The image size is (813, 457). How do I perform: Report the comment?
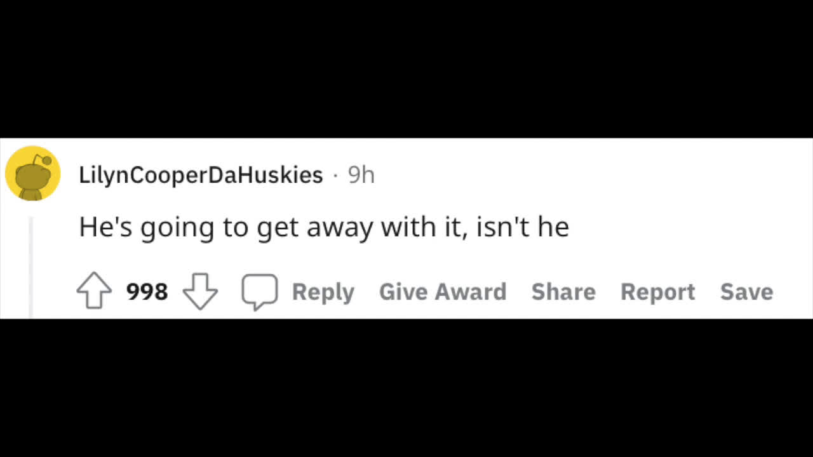[x=657, y=292]
